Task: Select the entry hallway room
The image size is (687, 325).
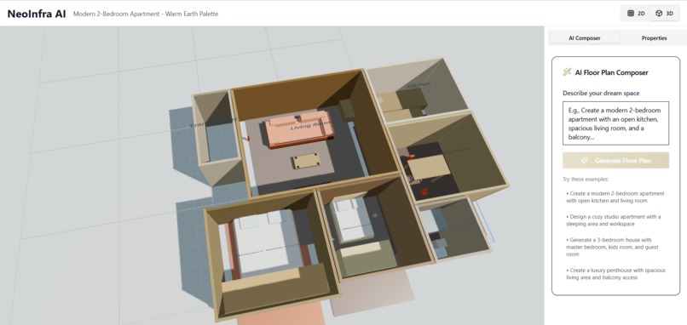Action: point(216,128)
